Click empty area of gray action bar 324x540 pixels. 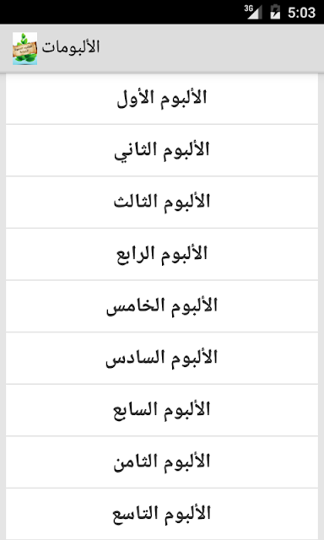210,48
